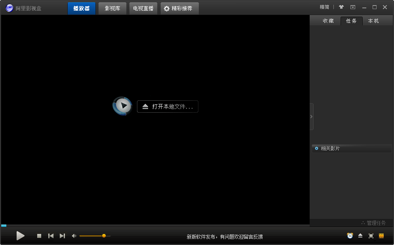Mute the volume speaker icon
The height and width of the screenshot is (245, 394).
pos(74,236)
